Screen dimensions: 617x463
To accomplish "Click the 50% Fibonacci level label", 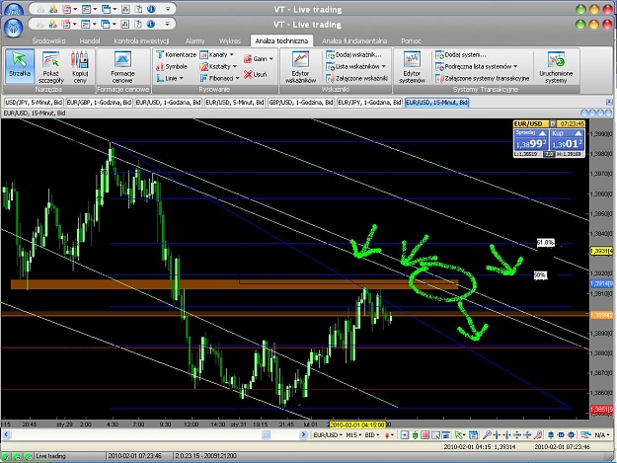I will (540, 275).
